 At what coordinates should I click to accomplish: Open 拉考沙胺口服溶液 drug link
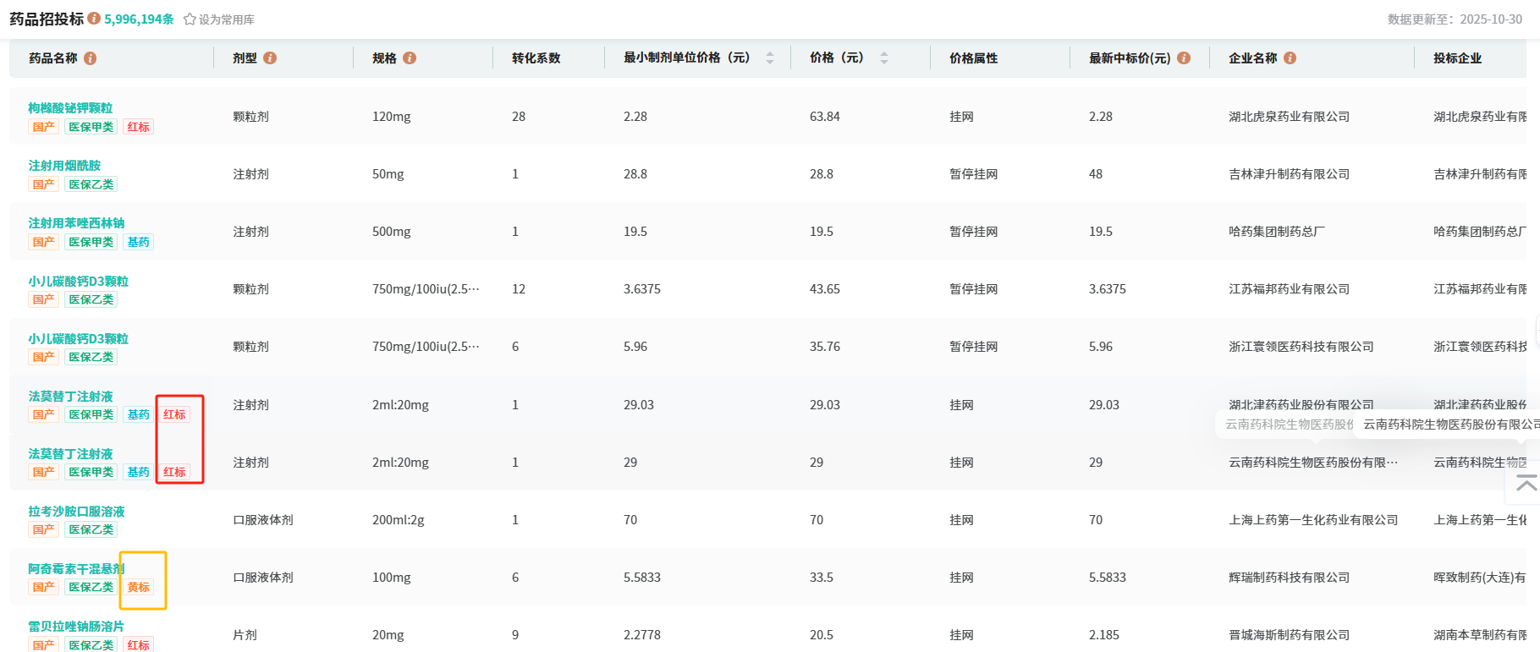tap(76, 511)
